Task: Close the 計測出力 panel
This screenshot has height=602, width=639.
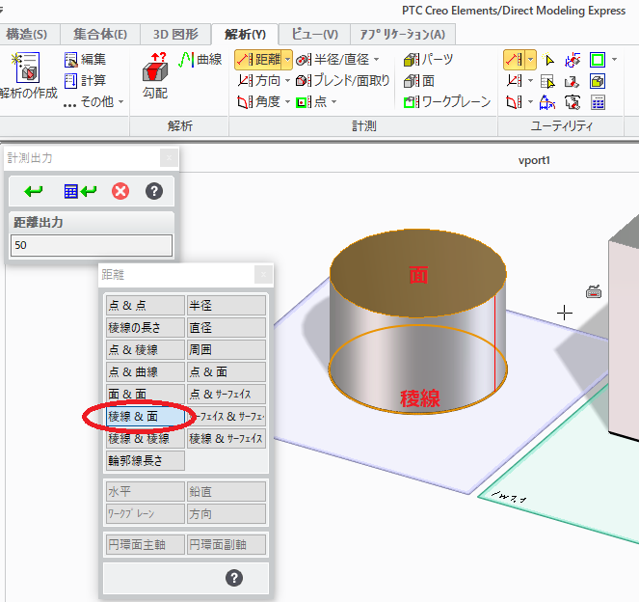Action: pyautogui.click(x=169, y=158)
